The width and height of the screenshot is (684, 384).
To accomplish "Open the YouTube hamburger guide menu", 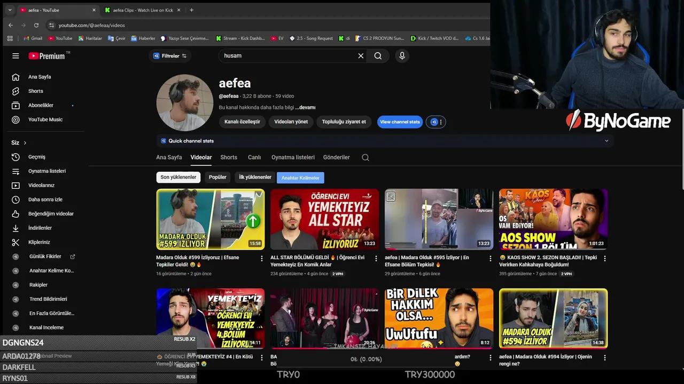I will tap(15, 56).
